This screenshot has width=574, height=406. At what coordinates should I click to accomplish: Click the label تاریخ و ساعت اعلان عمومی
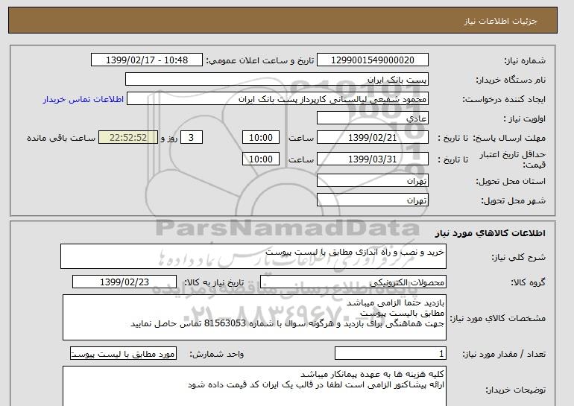point(260,60)
